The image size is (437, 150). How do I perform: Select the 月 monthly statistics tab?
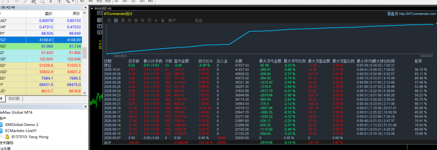[x=129, y=20]
